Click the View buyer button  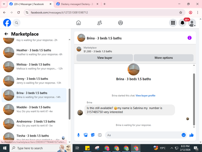105,58
